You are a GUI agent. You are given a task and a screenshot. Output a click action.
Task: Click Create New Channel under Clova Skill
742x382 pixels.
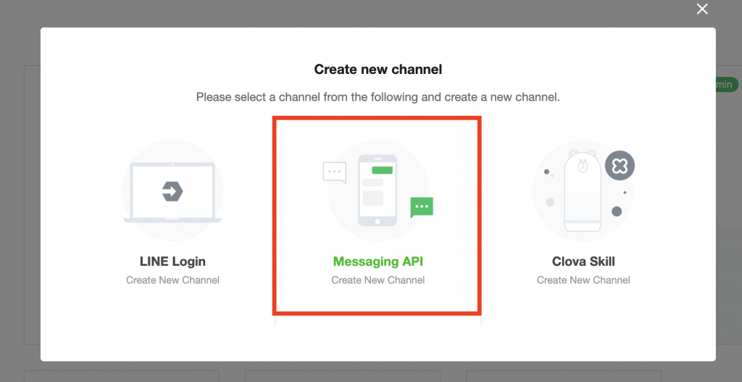pyautogui.click(x=583, y=281)
